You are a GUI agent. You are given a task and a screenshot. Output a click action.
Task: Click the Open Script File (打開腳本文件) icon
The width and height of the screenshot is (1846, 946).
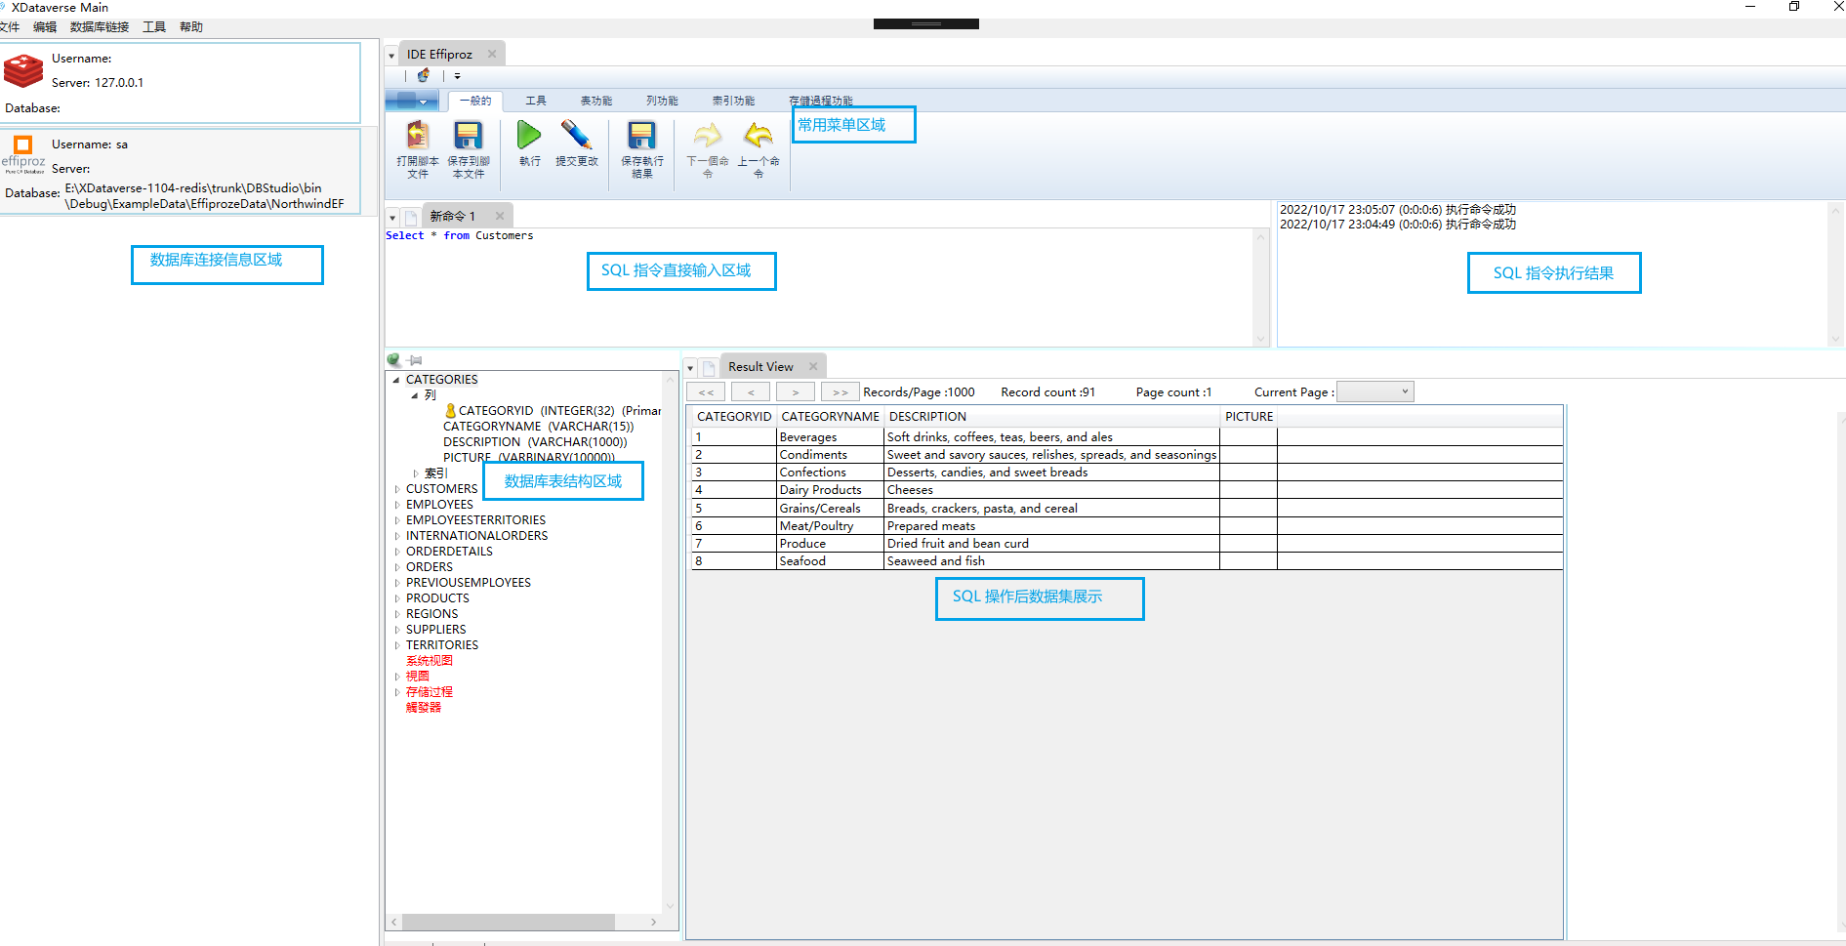pyautogui.click(x=418, y=137)
